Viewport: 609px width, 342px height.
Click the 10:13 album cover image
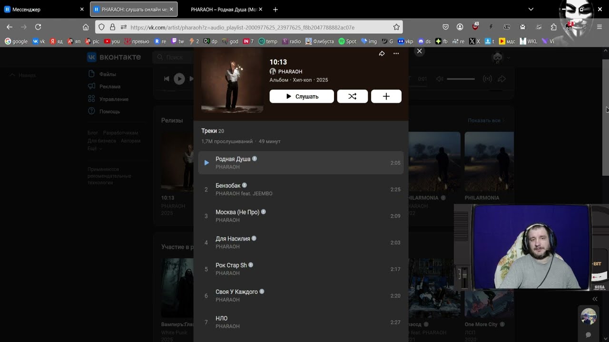(x=232, y=81)
